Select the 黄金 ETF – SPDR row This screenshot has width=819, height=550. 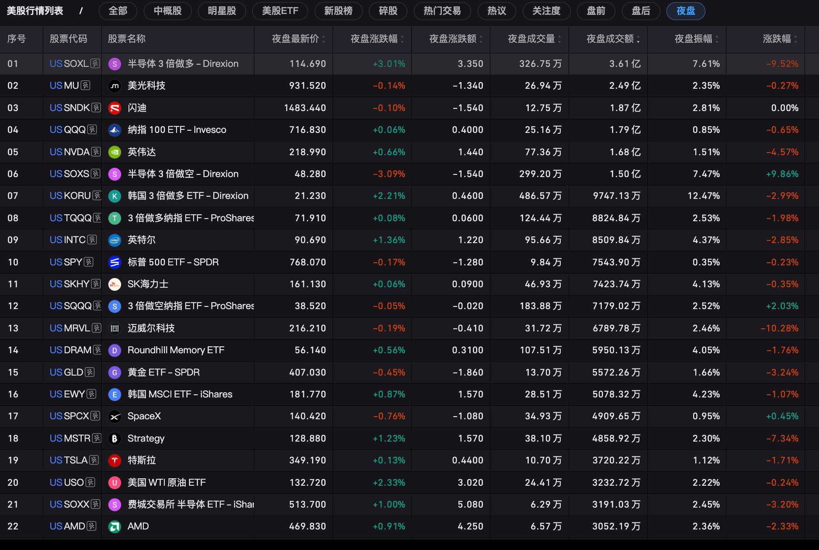coord(409,372)
